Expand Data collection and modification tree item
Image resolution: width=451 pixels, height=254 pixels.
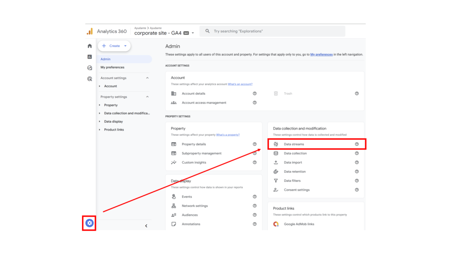click(100, 113)
